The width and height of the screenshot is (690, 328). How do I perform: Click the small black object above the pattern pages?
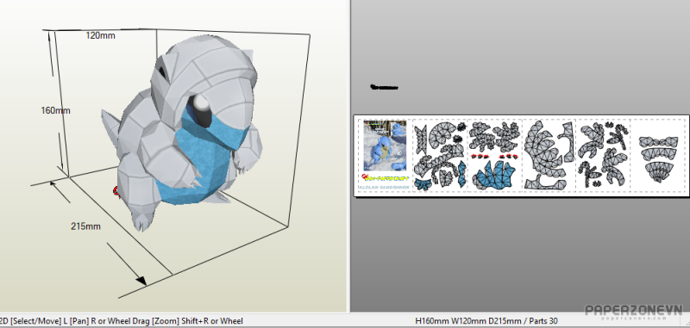coord(384,87)
